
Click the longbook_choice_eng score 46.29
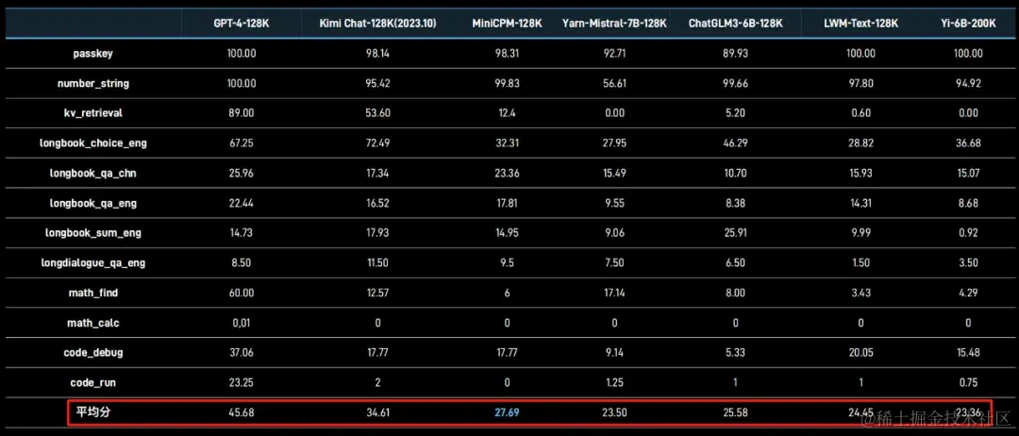(x=736, y=143)
